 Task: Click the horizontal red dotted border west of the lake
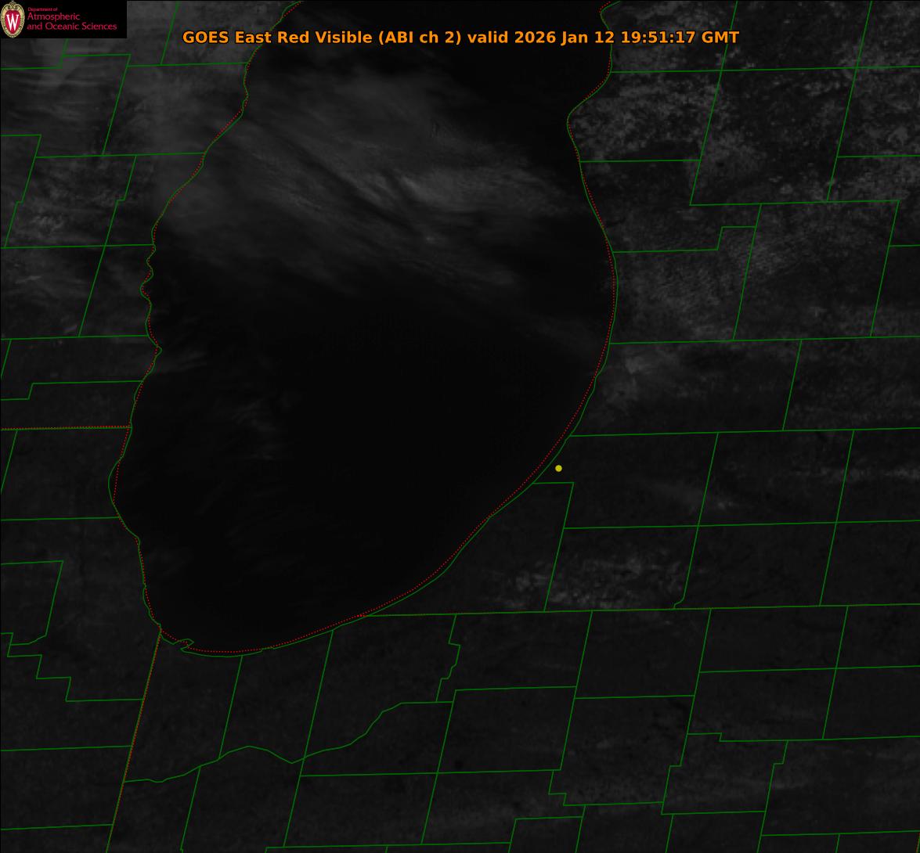pos(63,428)
